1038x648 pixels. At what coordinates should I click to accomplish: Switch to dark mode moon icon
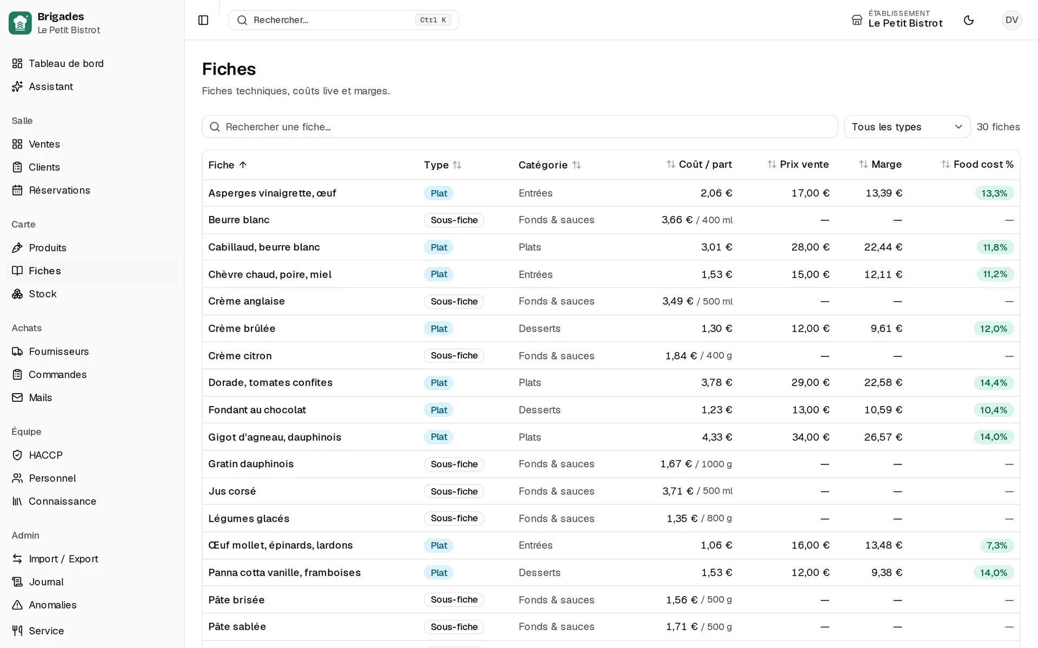tap(969, 20)
